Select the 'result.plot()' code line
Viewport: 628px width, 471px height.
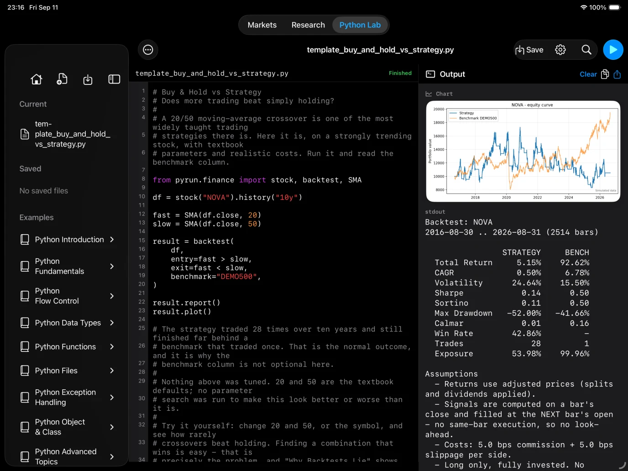[x=182, y=312]
